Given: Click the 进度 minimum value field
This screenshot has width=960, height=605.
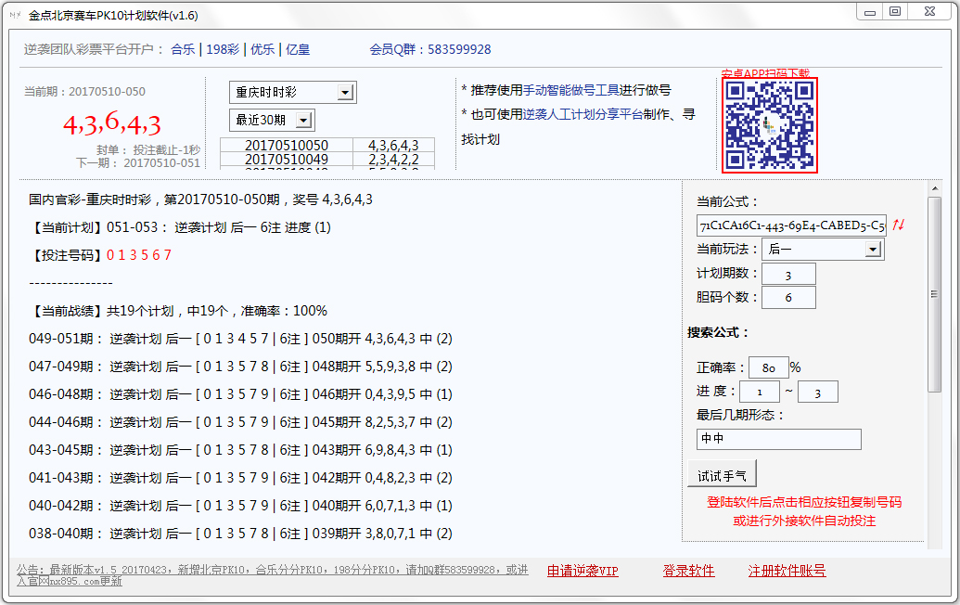Looking at the screenshot, I should (x=759, y=392).
